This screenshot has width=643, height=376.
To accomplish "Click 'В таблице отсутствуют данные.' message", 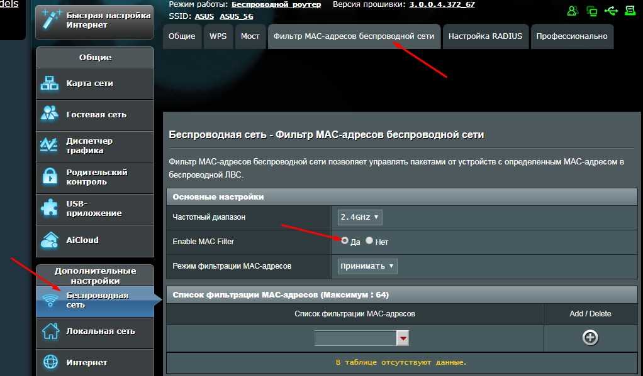I will click(401, 362).
